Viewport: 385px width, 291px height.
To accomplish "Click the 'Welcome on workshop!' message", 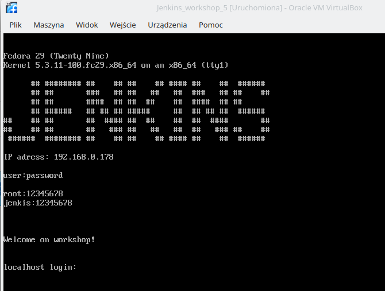I will (x=49, y=239).
